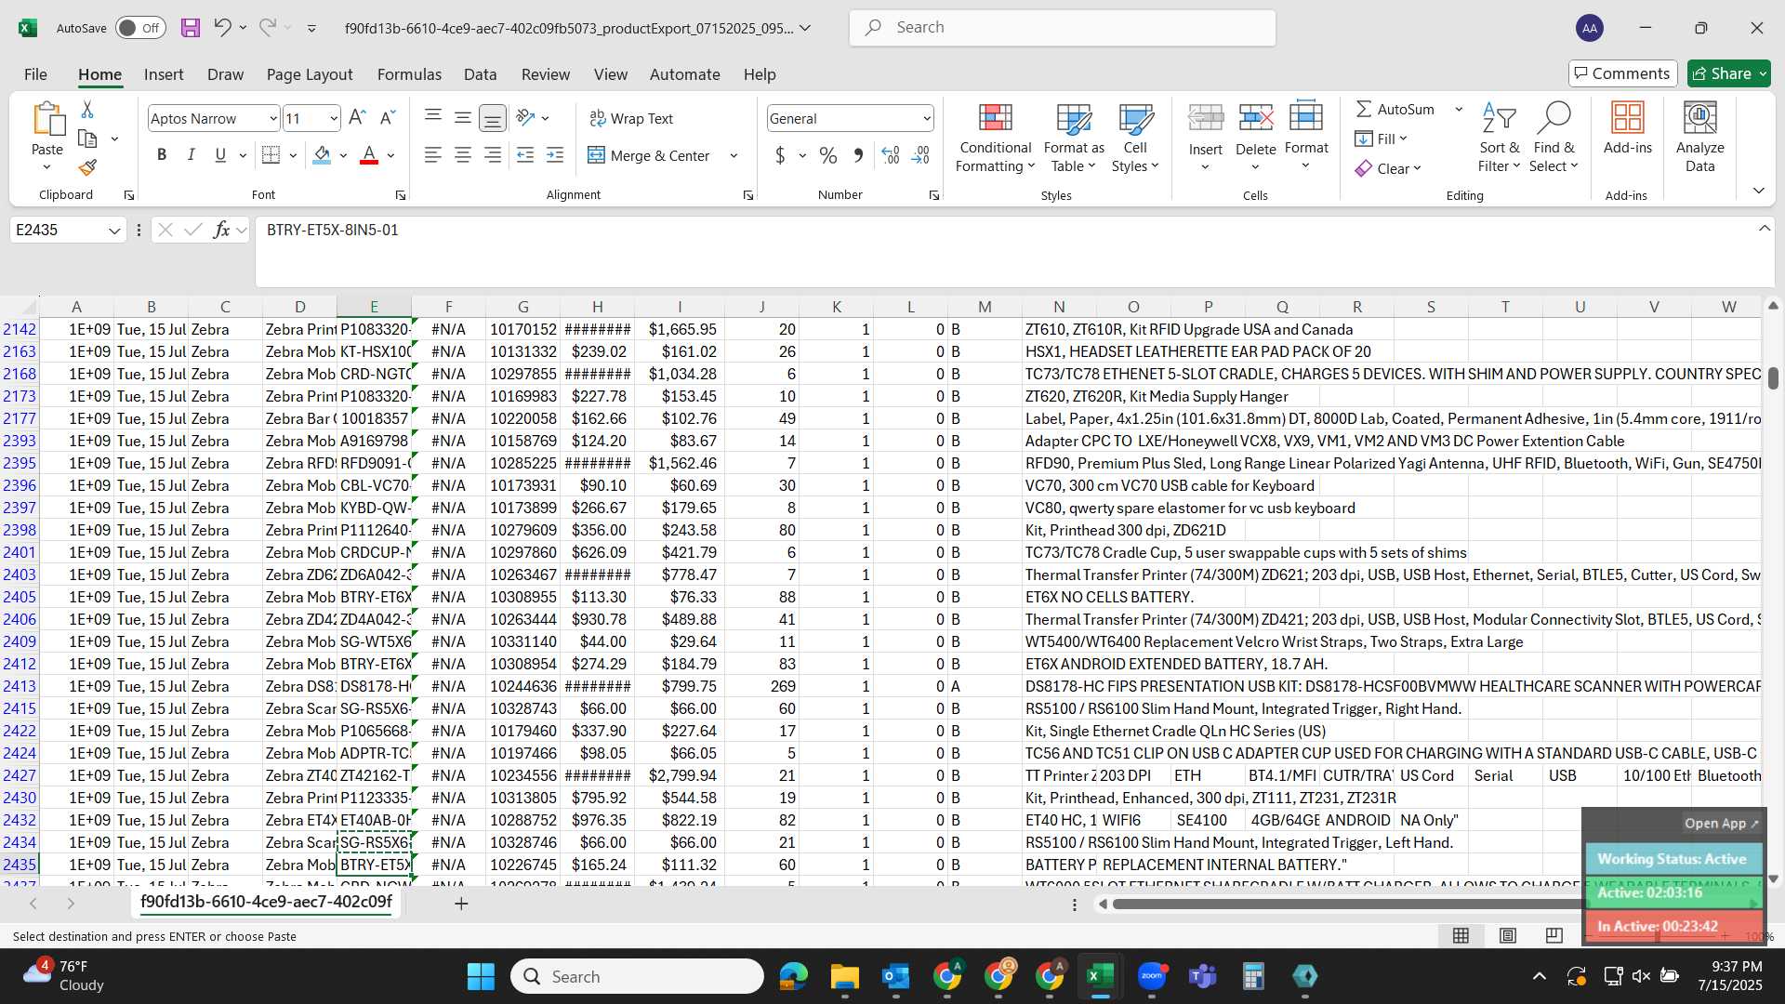Viewport: 1785px width, 1004px height.
Task: Open Format as Table gallery
Action: point(1074,138)
